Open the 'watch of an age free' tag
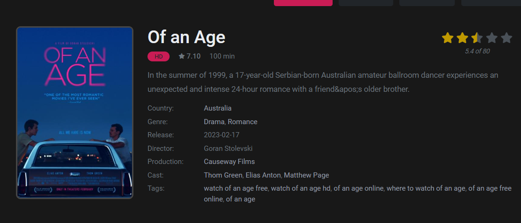Screen dimensions: 521x223 tap(236, 188)
